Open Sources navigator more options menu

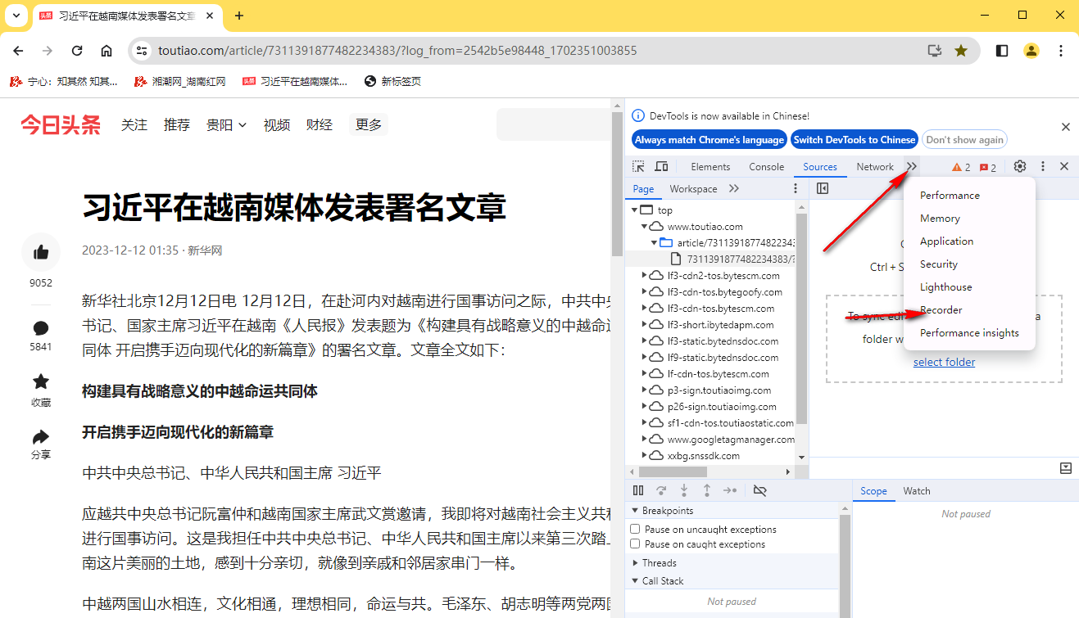point(795,189)
